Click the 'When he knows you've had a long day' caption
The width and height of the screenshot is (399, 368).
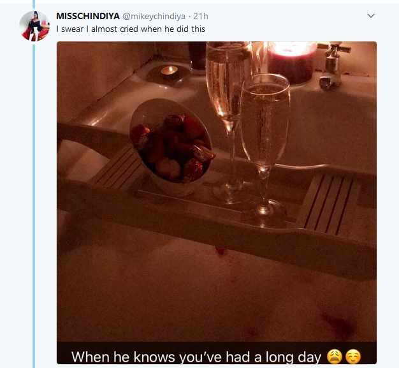point(196,357)
